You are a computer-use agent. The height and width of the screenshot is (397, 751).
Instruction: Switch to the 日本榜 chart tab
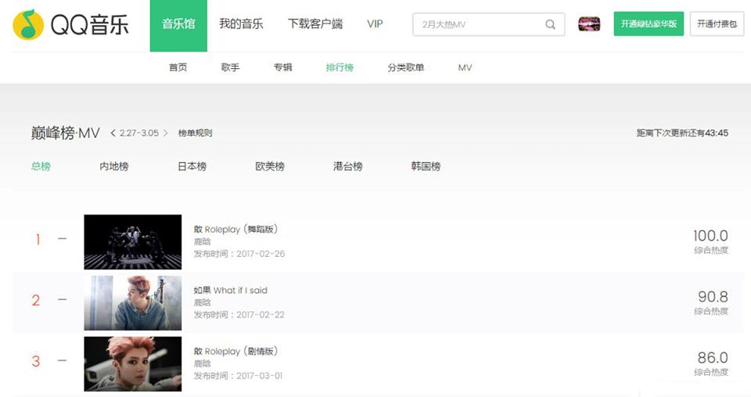click(x=192, y=166)
